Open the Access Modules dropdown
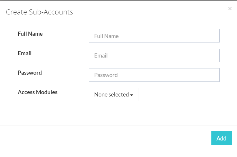Viewport: 237px width, 157px height. (x=113, y=94)
